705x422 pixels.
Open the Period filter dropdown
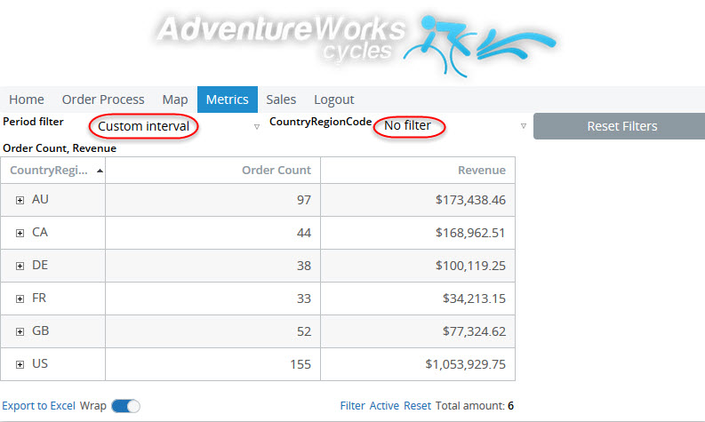click(x=257, y=127)
